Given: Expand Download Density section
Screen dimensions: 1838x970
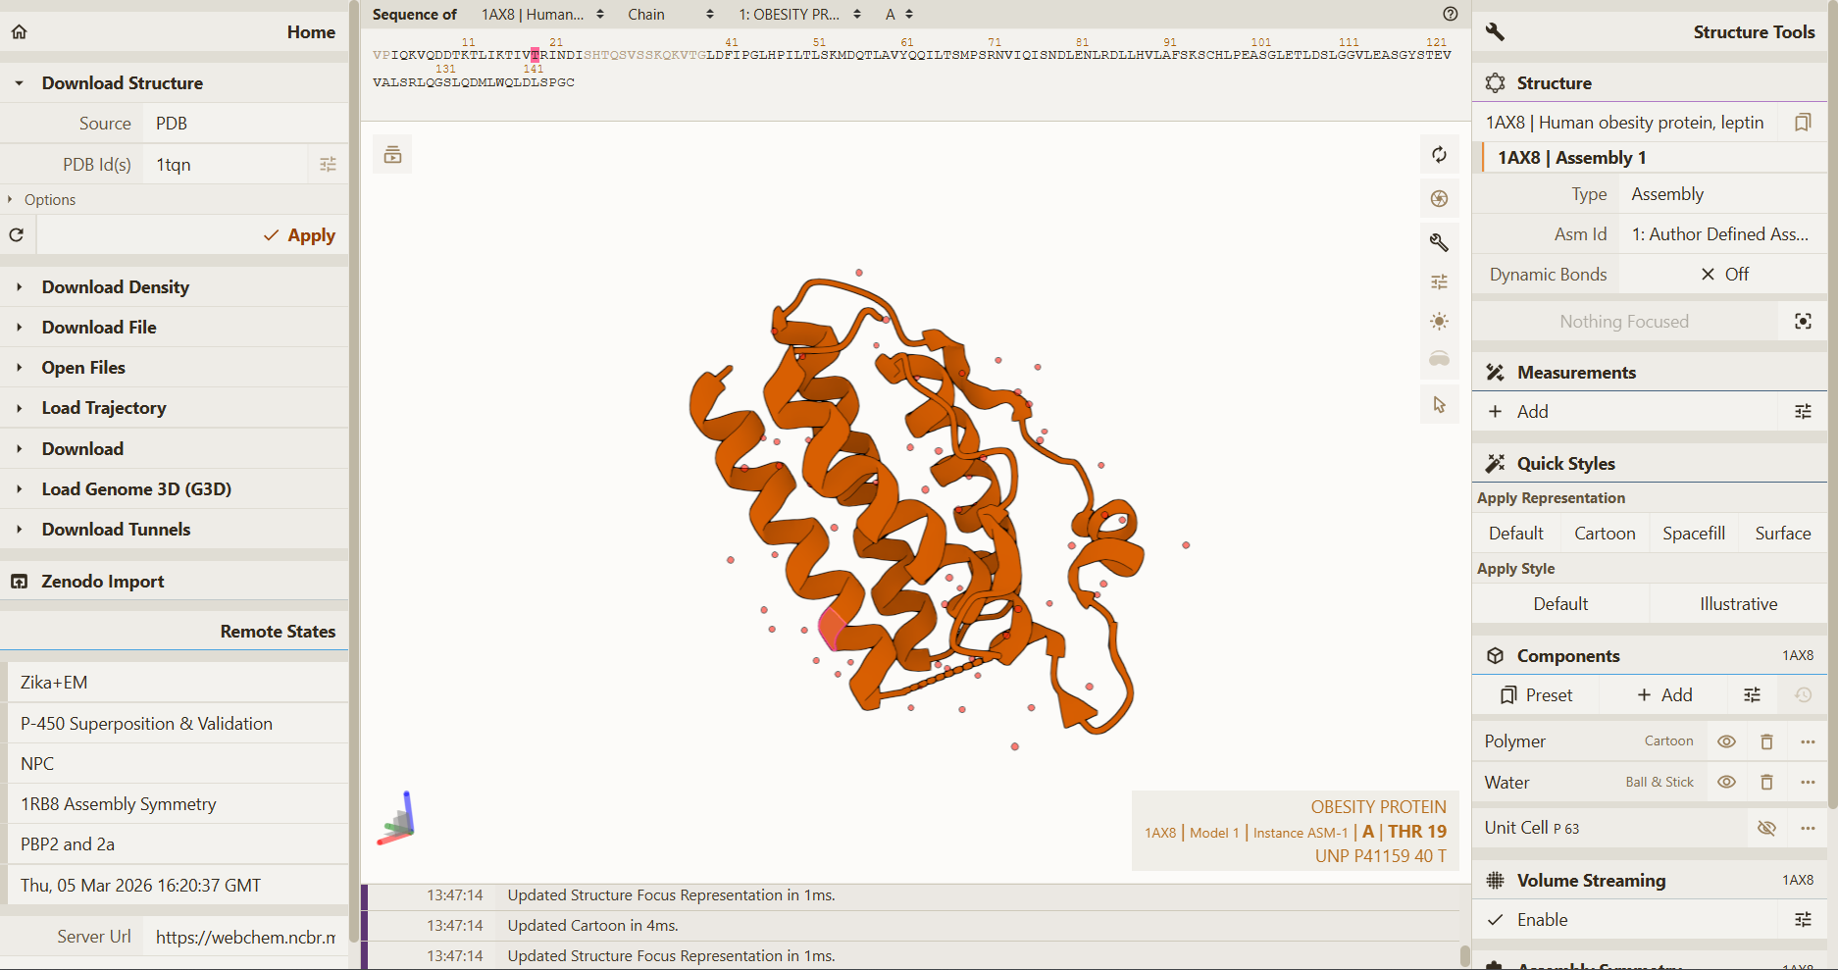Looking at the screenshot, I should pyautogui.click(x=175, y=287).
